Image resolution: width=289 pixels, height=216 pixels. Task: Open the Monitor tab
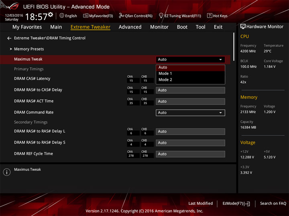[159, 27]
